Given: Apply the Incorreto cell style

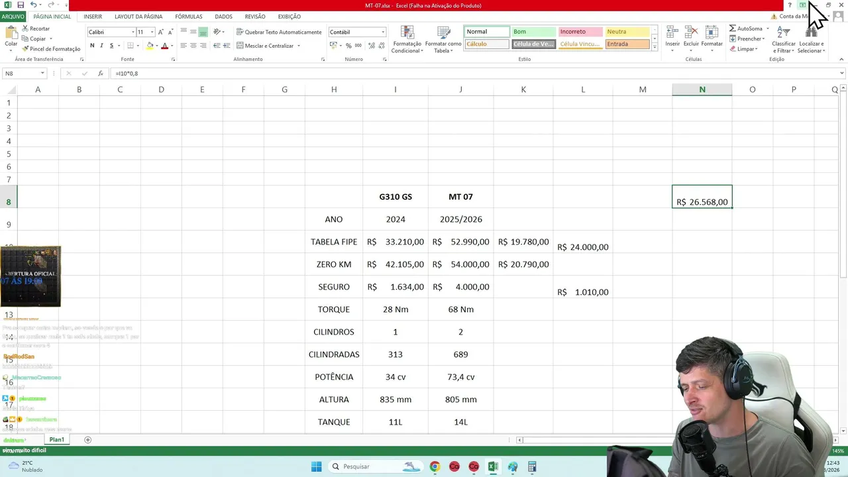Looking at the screenshot, I should pyautogui.click(x=580, y=32).
